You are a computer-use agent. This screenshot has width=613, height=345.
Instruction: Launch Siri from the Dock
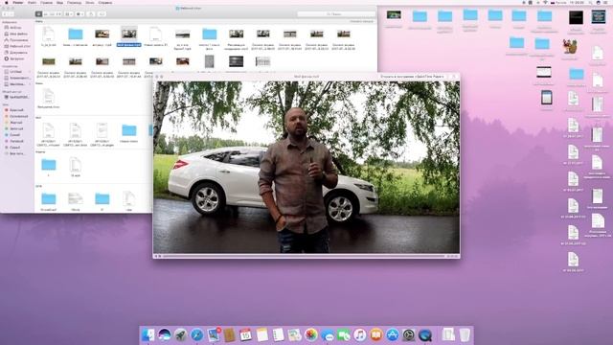point(164,334)
